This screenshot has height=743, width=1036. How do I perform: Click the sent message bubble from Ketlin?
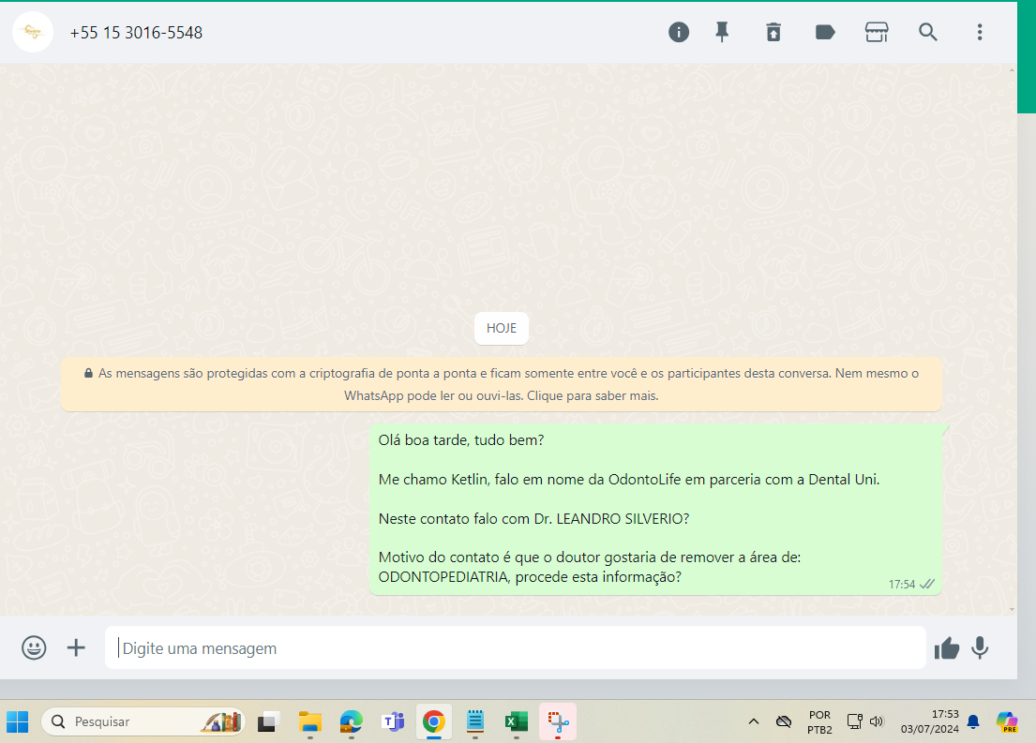(655, 509)
